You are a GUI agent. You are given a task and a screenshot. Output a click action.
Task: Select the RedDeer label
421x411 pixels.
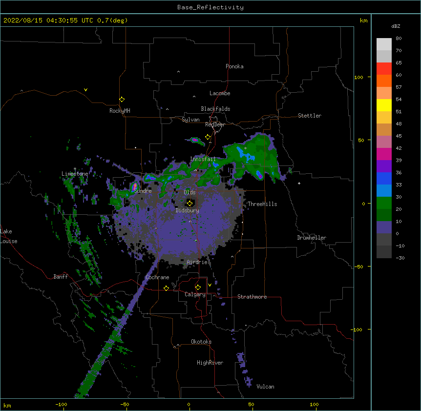(x=215, y=124)
